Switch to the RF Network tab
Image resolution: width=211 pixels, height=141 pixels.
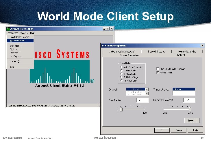point(179,55)
